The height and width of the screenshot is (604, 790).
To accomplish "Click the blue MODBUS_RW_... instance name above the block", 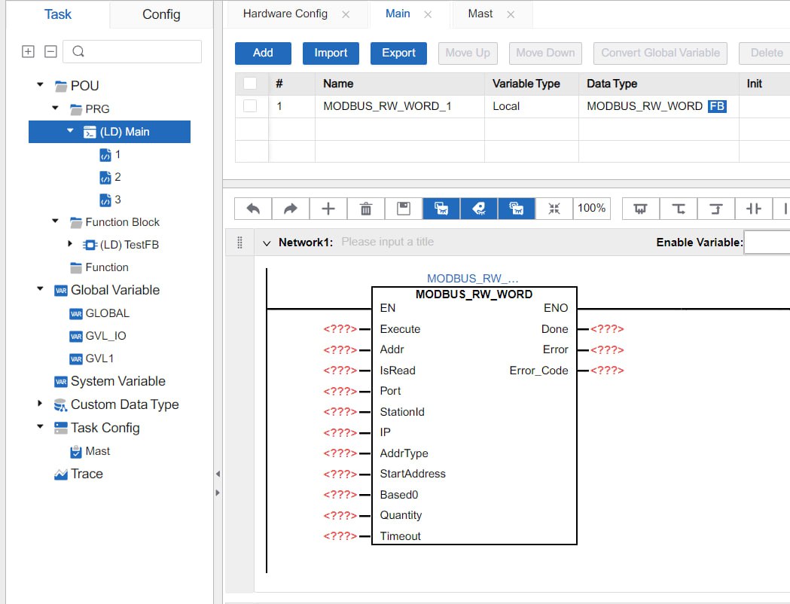I will point(473,279).
